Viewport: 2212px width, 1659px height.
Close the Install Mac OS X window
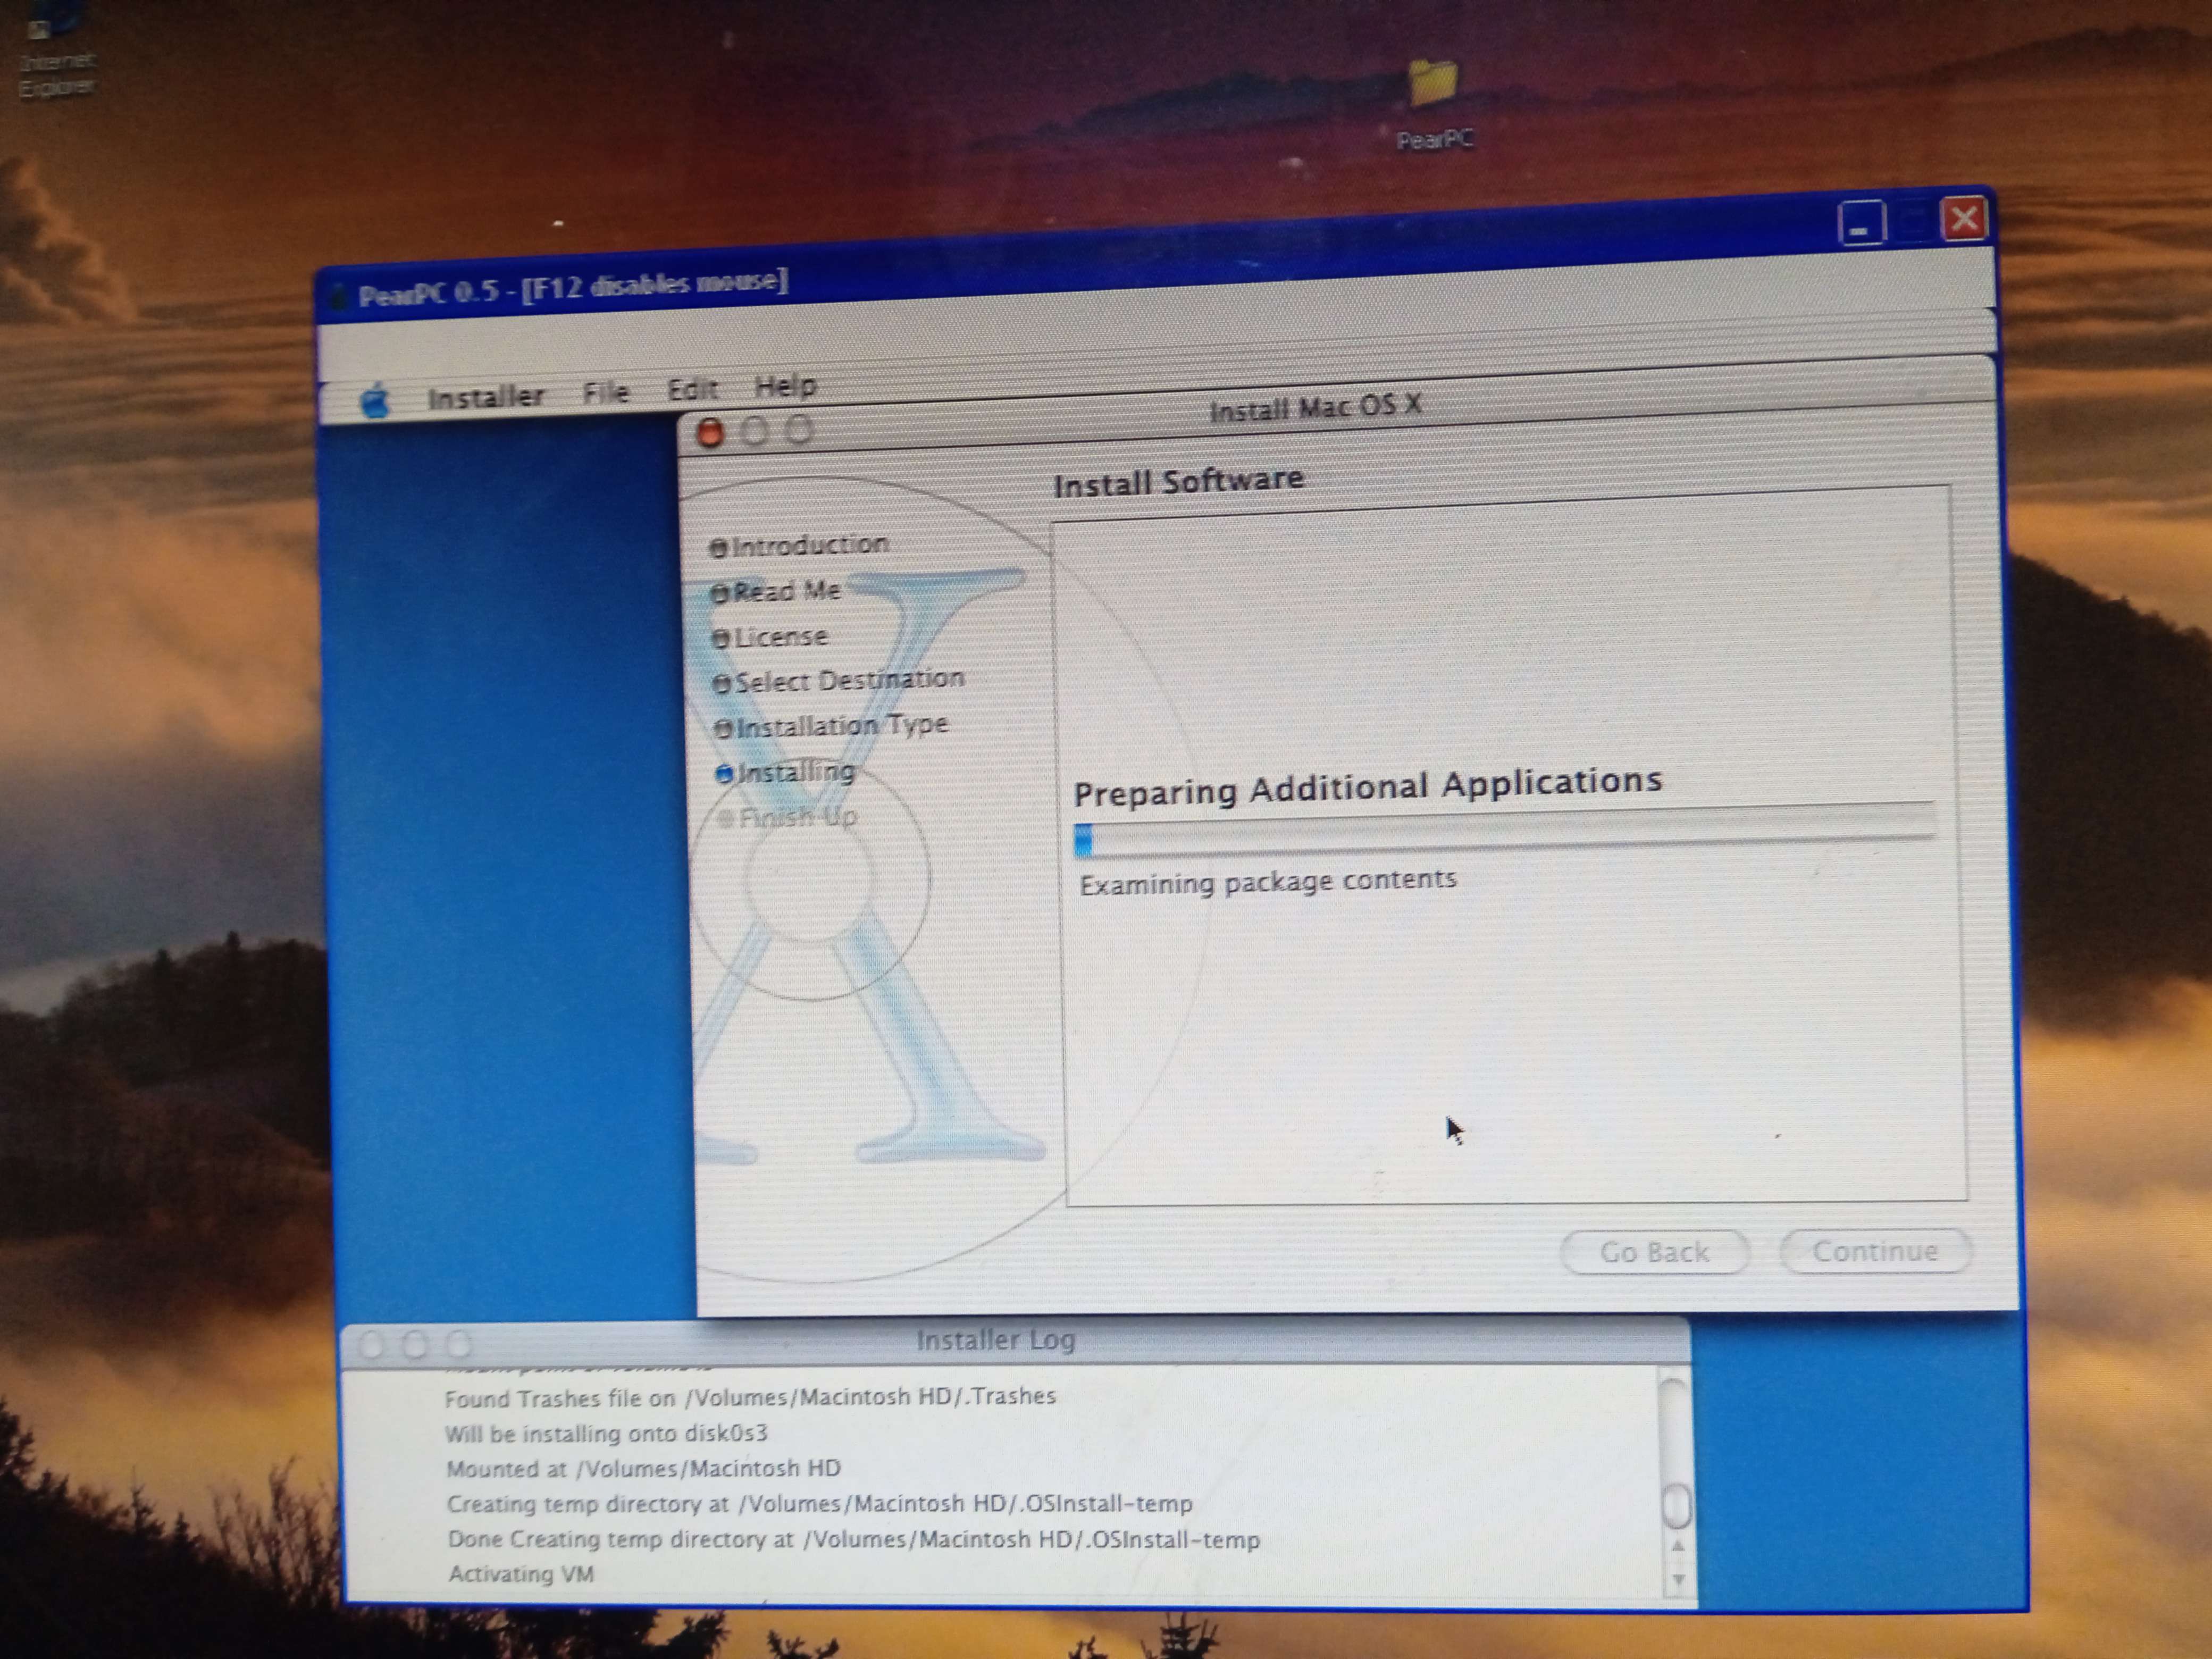[710, 433]
